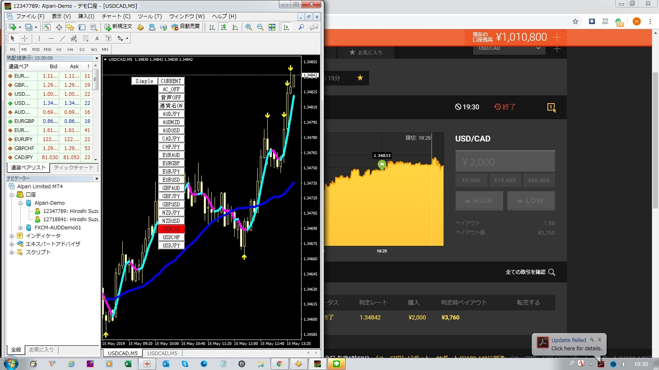
Task: Expand the FXCM-AUDDemo01 tree node
Action: tap(20, 228)
